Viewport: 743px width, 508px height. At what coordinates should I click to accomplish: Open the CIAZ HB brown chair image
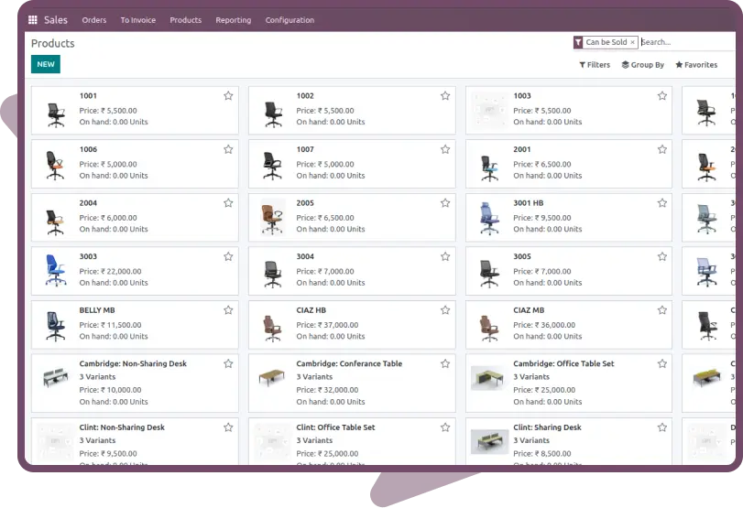(272, 324)
